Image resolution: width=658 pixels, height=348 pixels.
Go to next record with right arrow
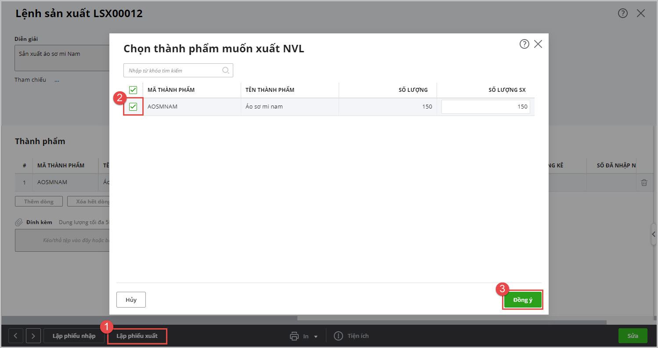(33, 336)
